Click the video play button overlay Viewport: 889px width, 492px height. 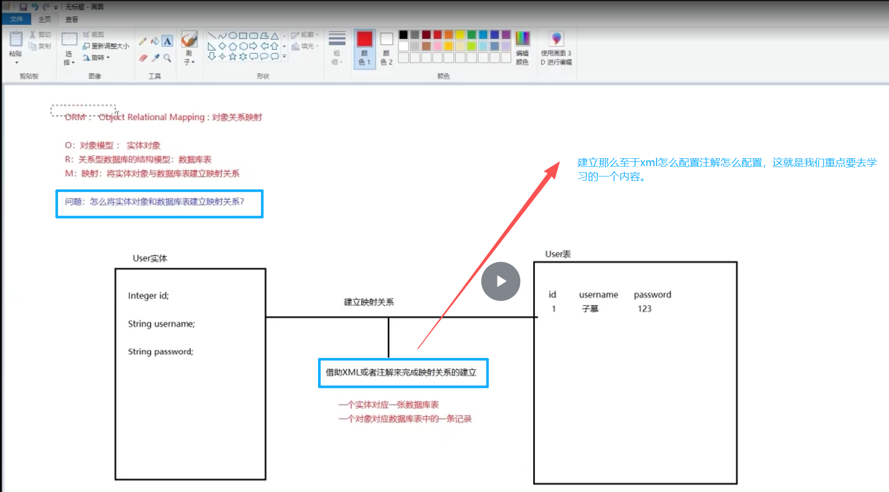point(501,281)
